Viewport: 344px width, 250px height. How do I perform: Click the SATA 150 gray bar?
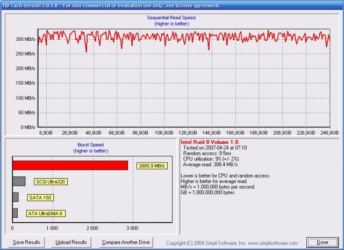(x=16, y=197)
